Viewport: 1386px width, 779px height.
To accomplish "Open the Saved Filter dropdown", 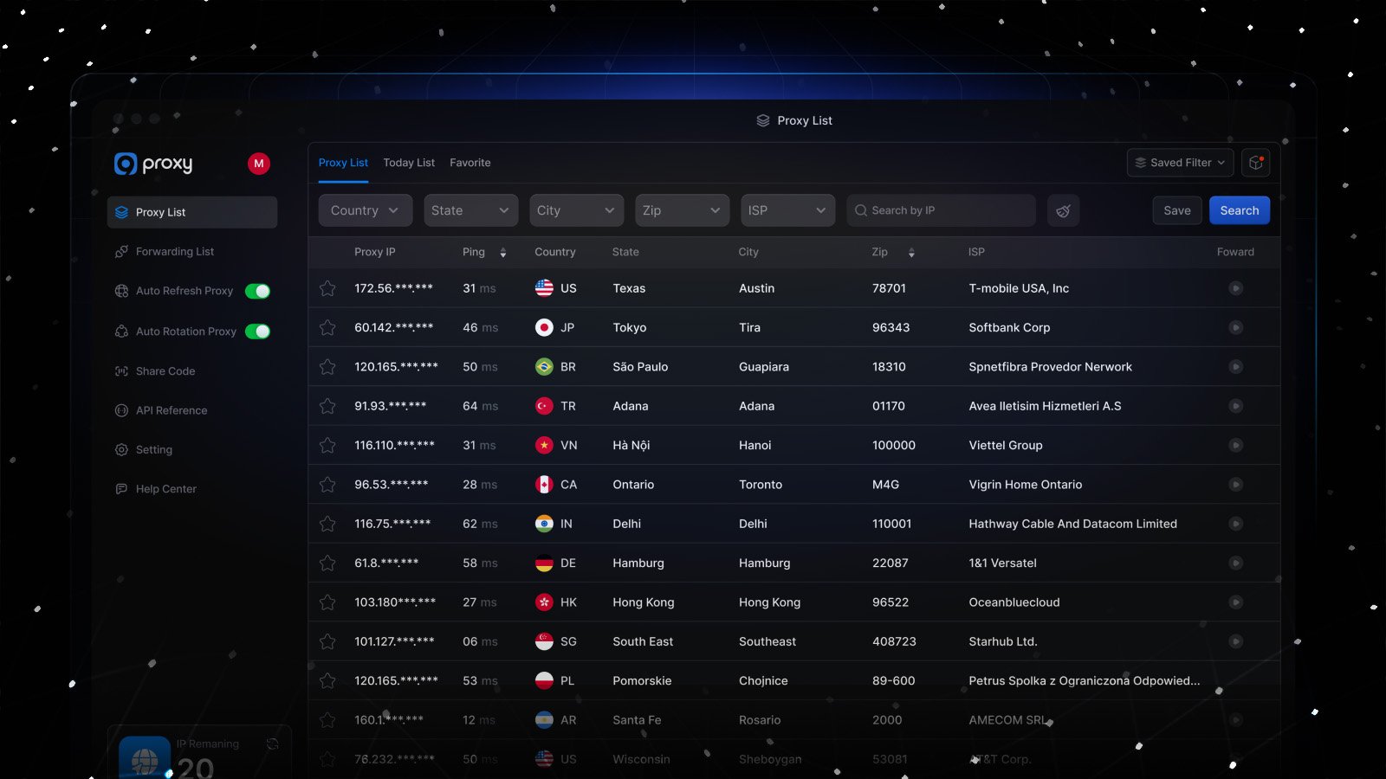I will pos(1180,163).
